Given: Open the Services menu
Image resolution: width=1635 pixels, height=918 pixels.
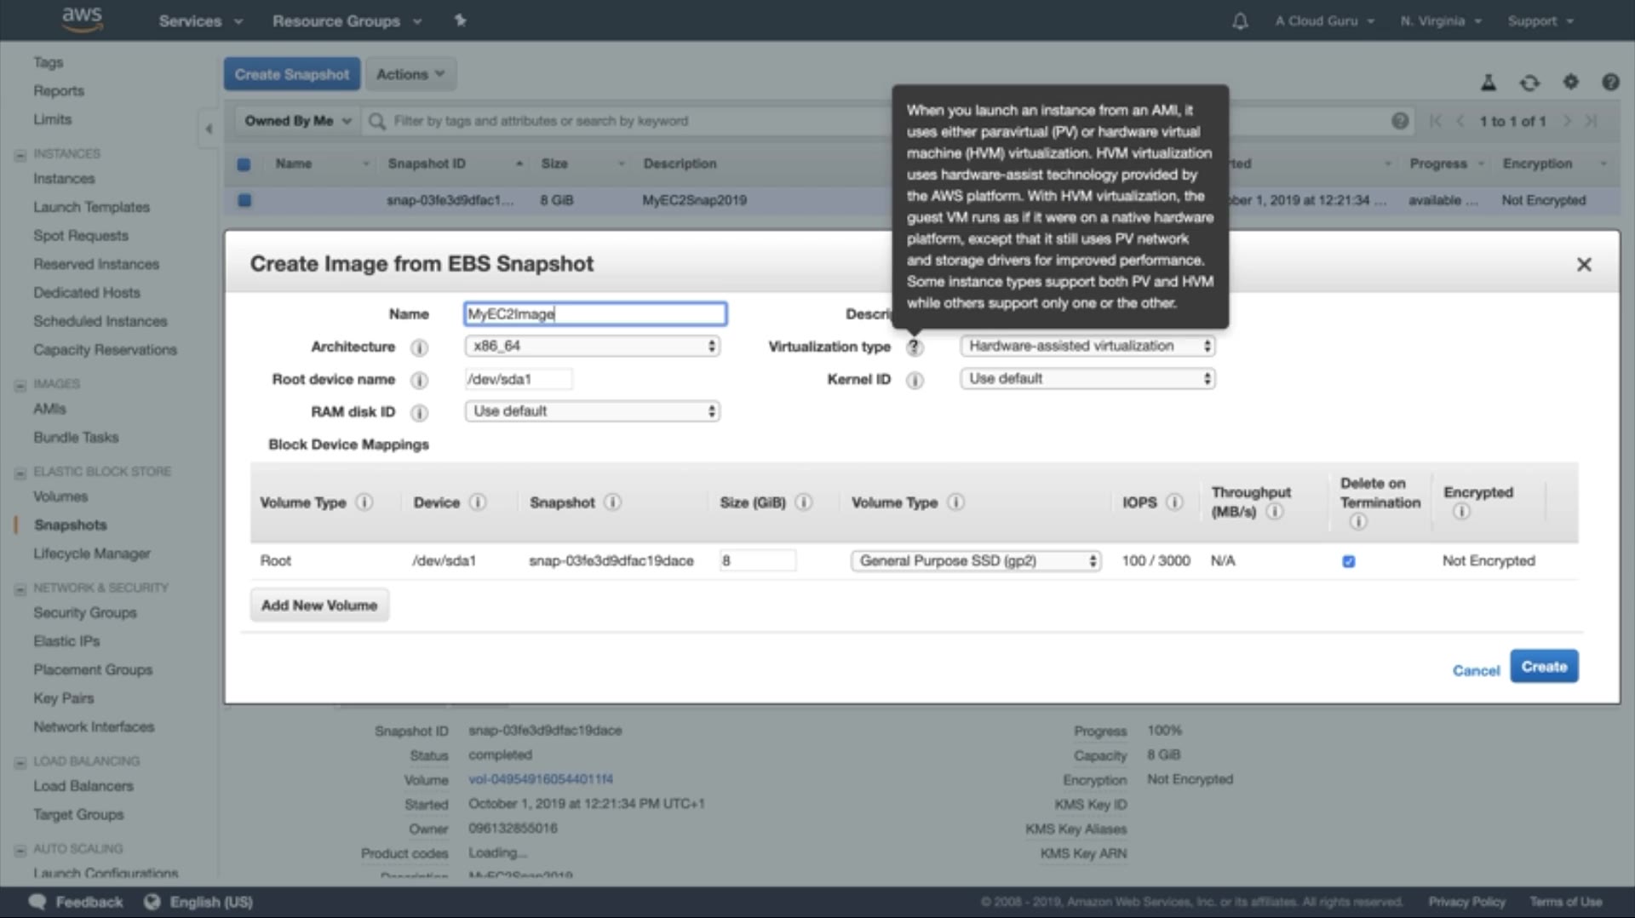Looking at the screenshot, I should (200, 21).
